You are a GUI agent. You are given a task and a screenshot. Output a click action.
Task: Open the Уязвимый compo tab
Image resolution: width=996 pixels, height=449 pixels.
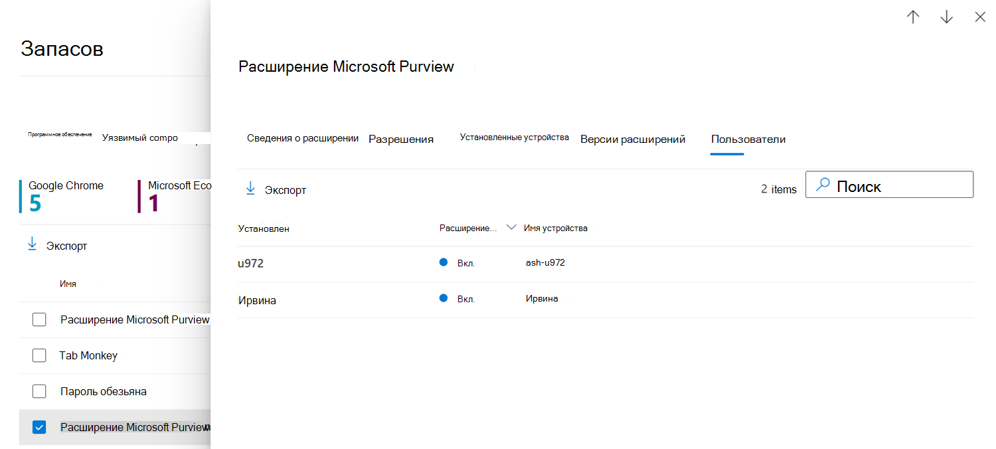point(140,138)
